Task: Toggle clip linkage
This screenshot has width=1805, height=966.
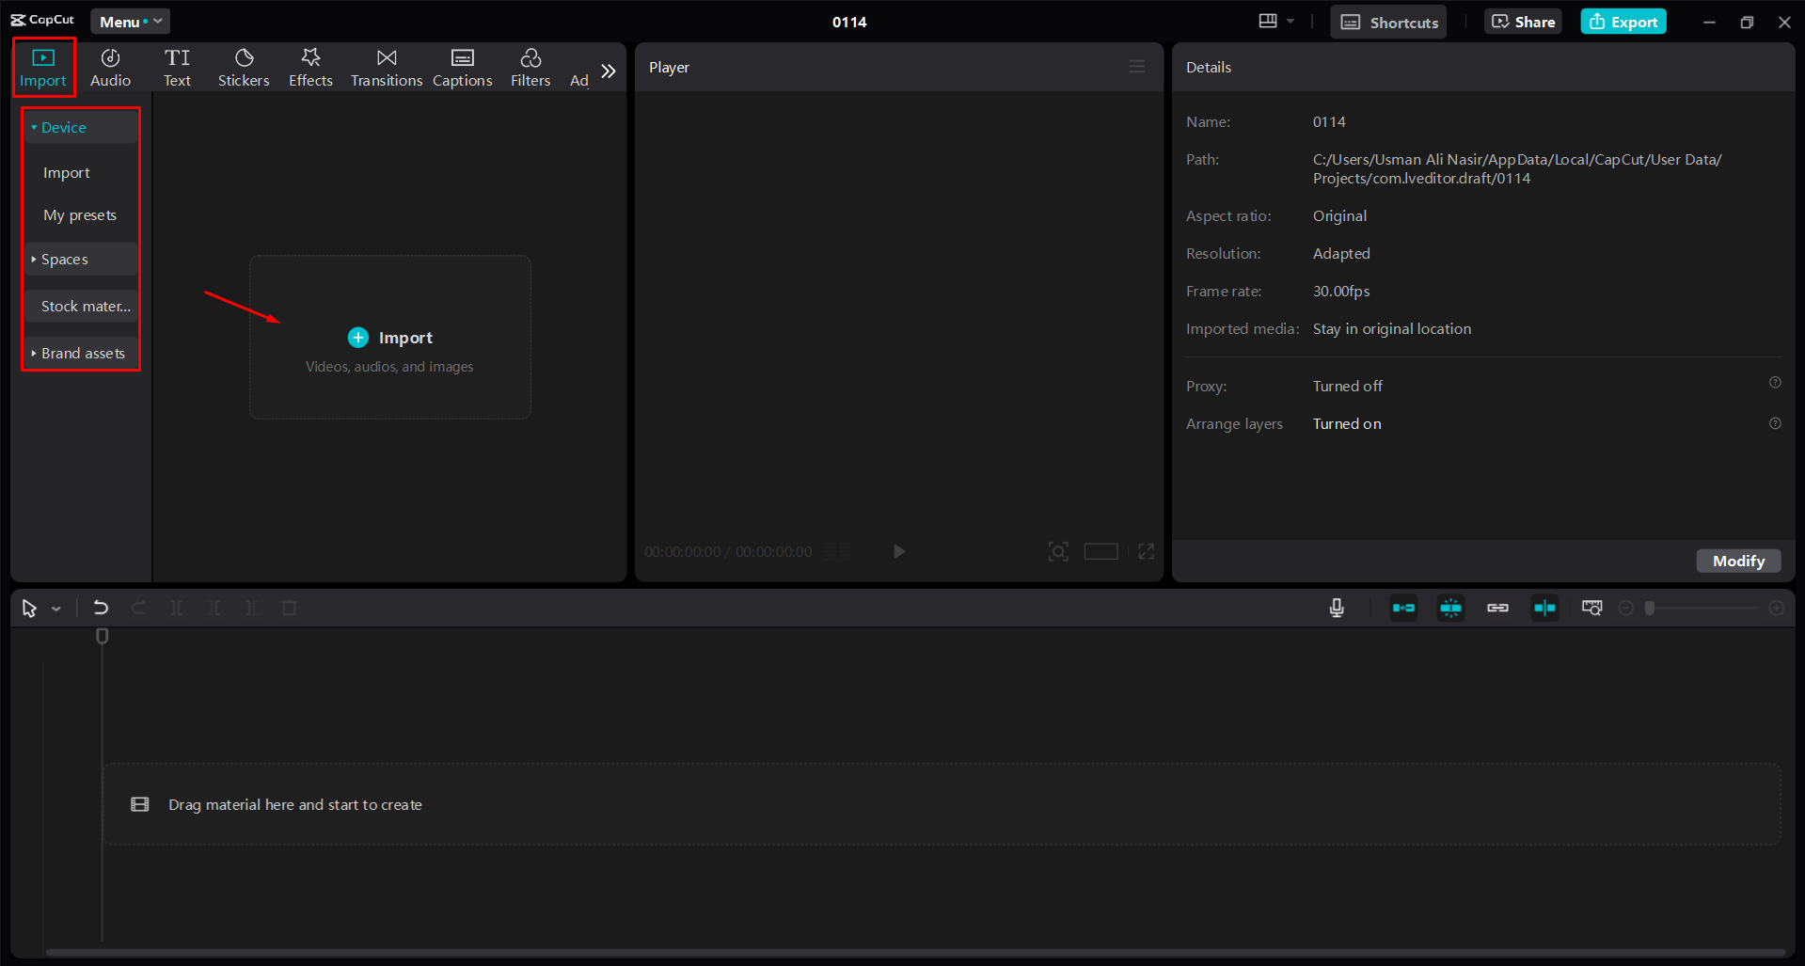Action: tap(1497, 609)
